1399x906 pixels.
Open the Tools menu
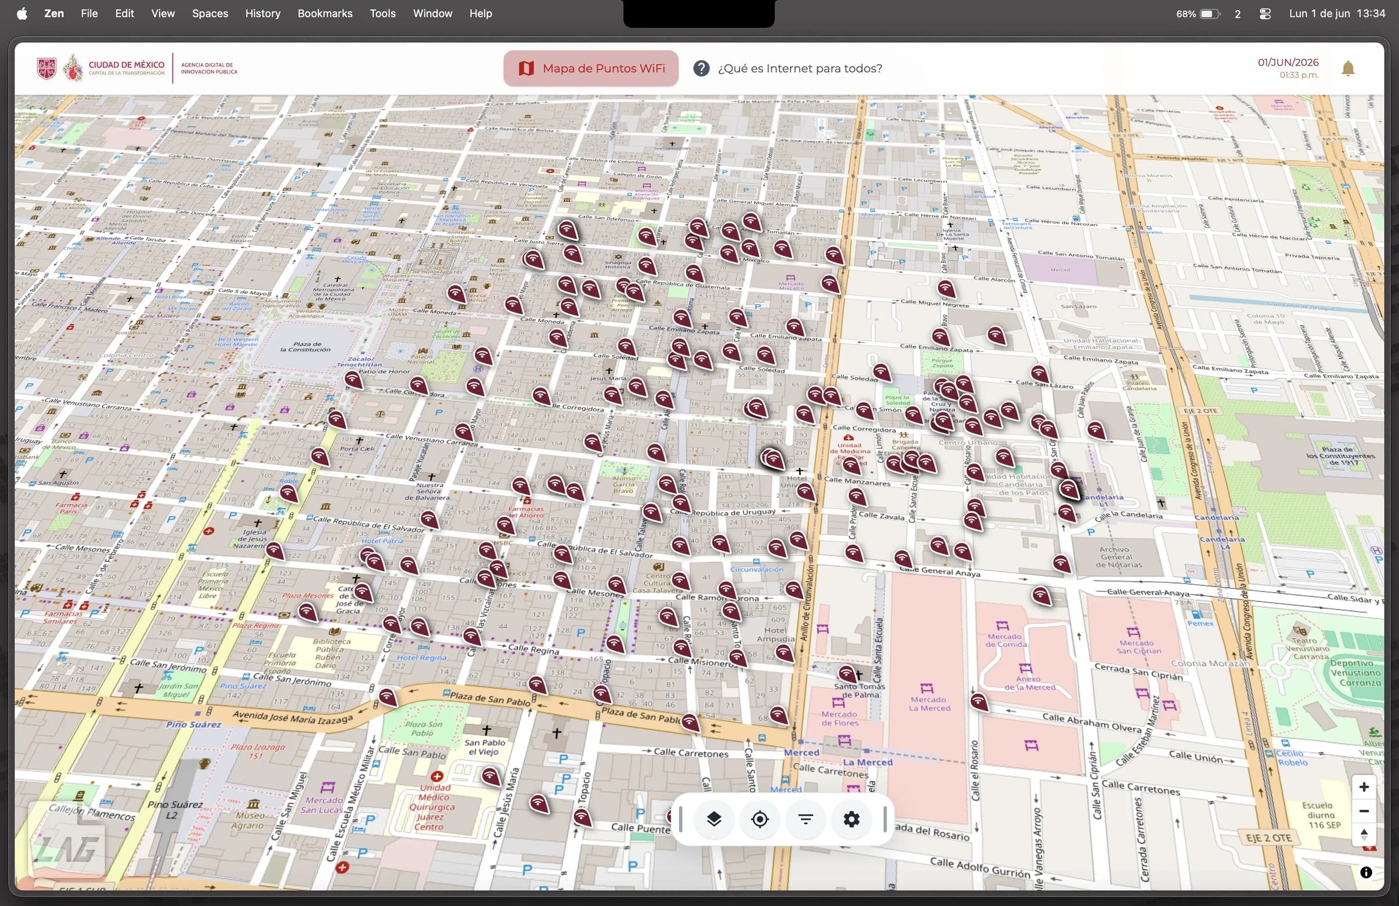pos(382,13)
